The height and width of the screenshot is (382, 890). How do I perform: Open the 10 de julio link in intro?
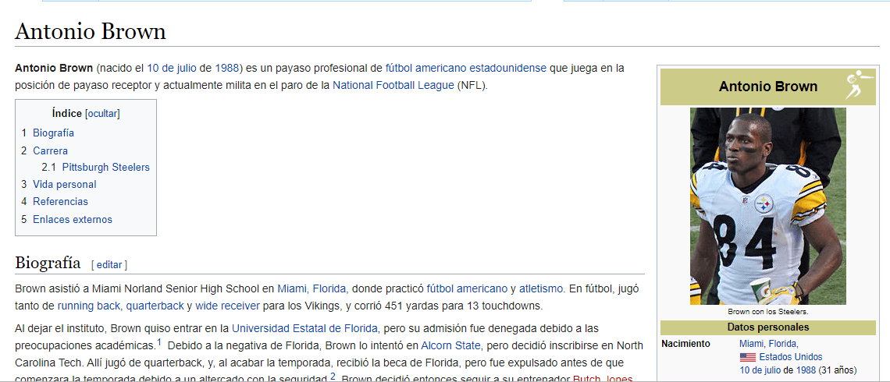172,68
